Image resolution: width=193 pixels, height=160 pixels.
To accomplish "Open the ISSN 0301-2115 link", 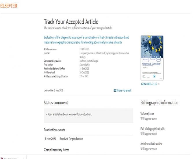I will [x=149, y=84].
